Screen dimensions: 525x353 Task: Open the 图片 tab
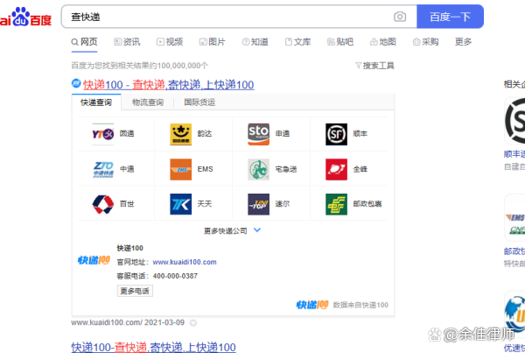click(x=213, y=42)
